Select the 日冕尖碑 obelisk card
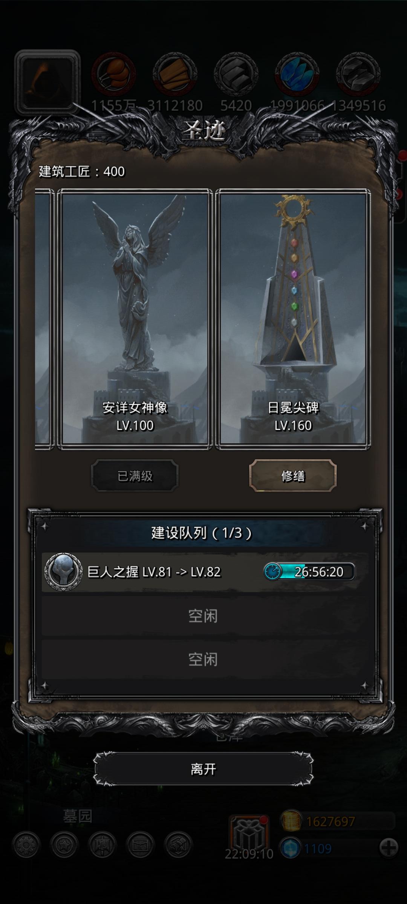 tap(293, 319)
